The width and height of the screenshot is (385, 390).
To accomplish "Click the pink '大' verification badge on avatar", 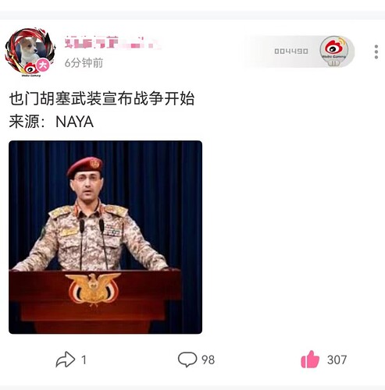I will [x=43, y=66].
